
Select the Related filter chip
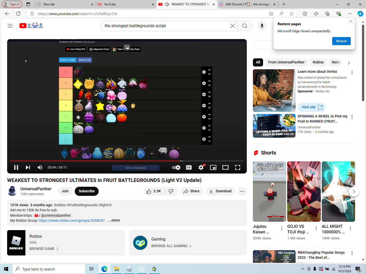tap(337, 62)
